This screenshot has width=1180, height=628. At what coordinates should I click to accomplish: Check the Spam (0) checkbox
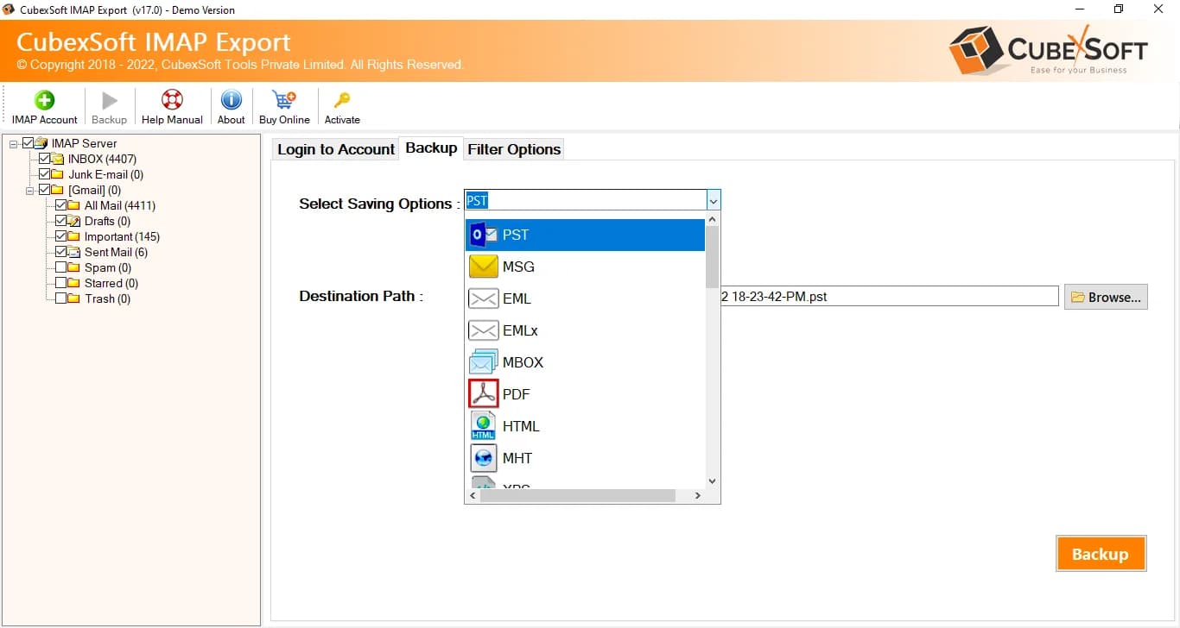60,267
